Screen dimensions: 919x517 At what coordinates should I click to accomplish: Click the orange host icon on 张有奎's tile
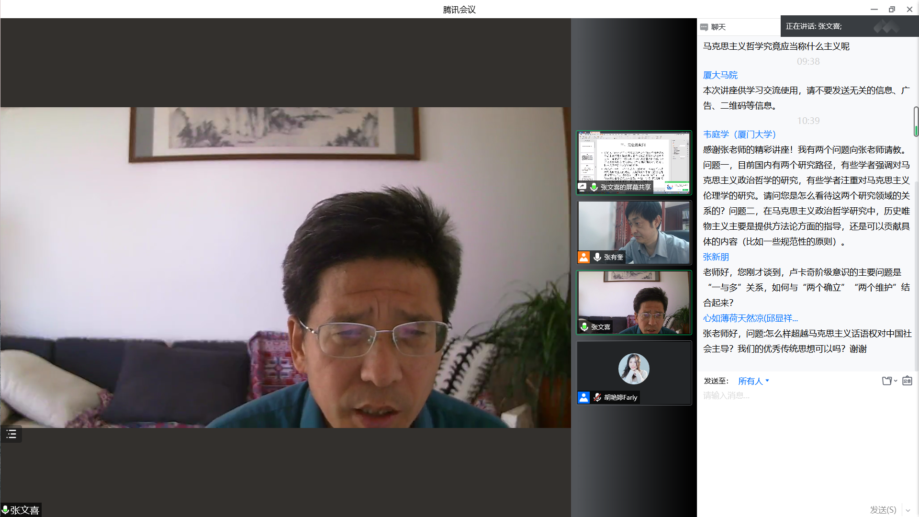(x=583, y=257)
